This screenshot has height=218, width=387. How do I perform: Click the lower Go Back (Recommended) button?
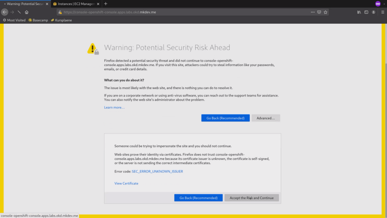pyautogui.click(x=198, y=198)
